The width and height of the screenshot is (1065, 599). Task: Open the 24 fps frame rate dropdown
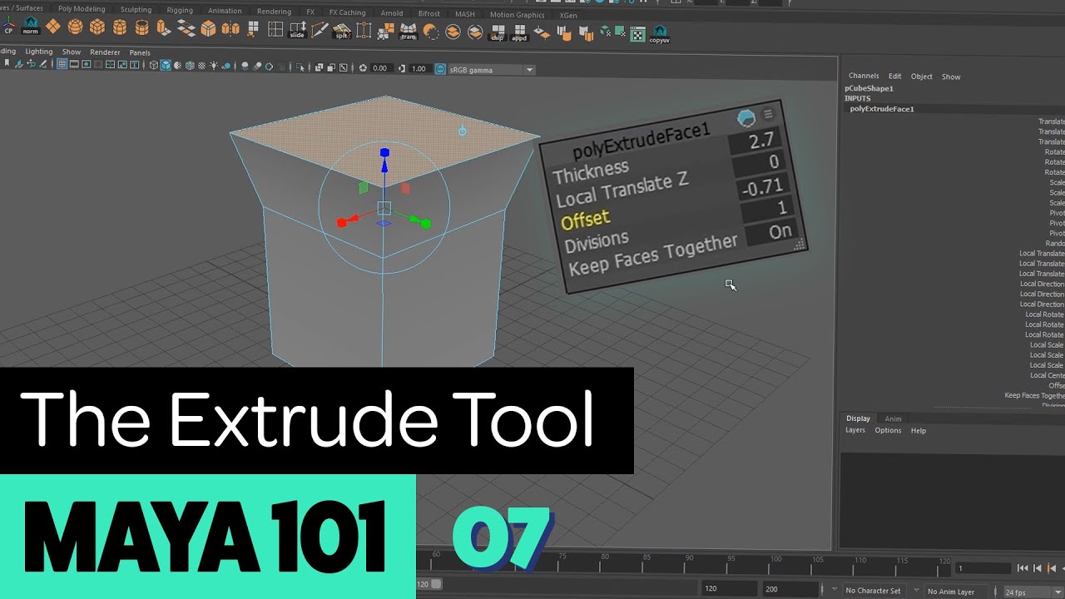point(1058,592)
